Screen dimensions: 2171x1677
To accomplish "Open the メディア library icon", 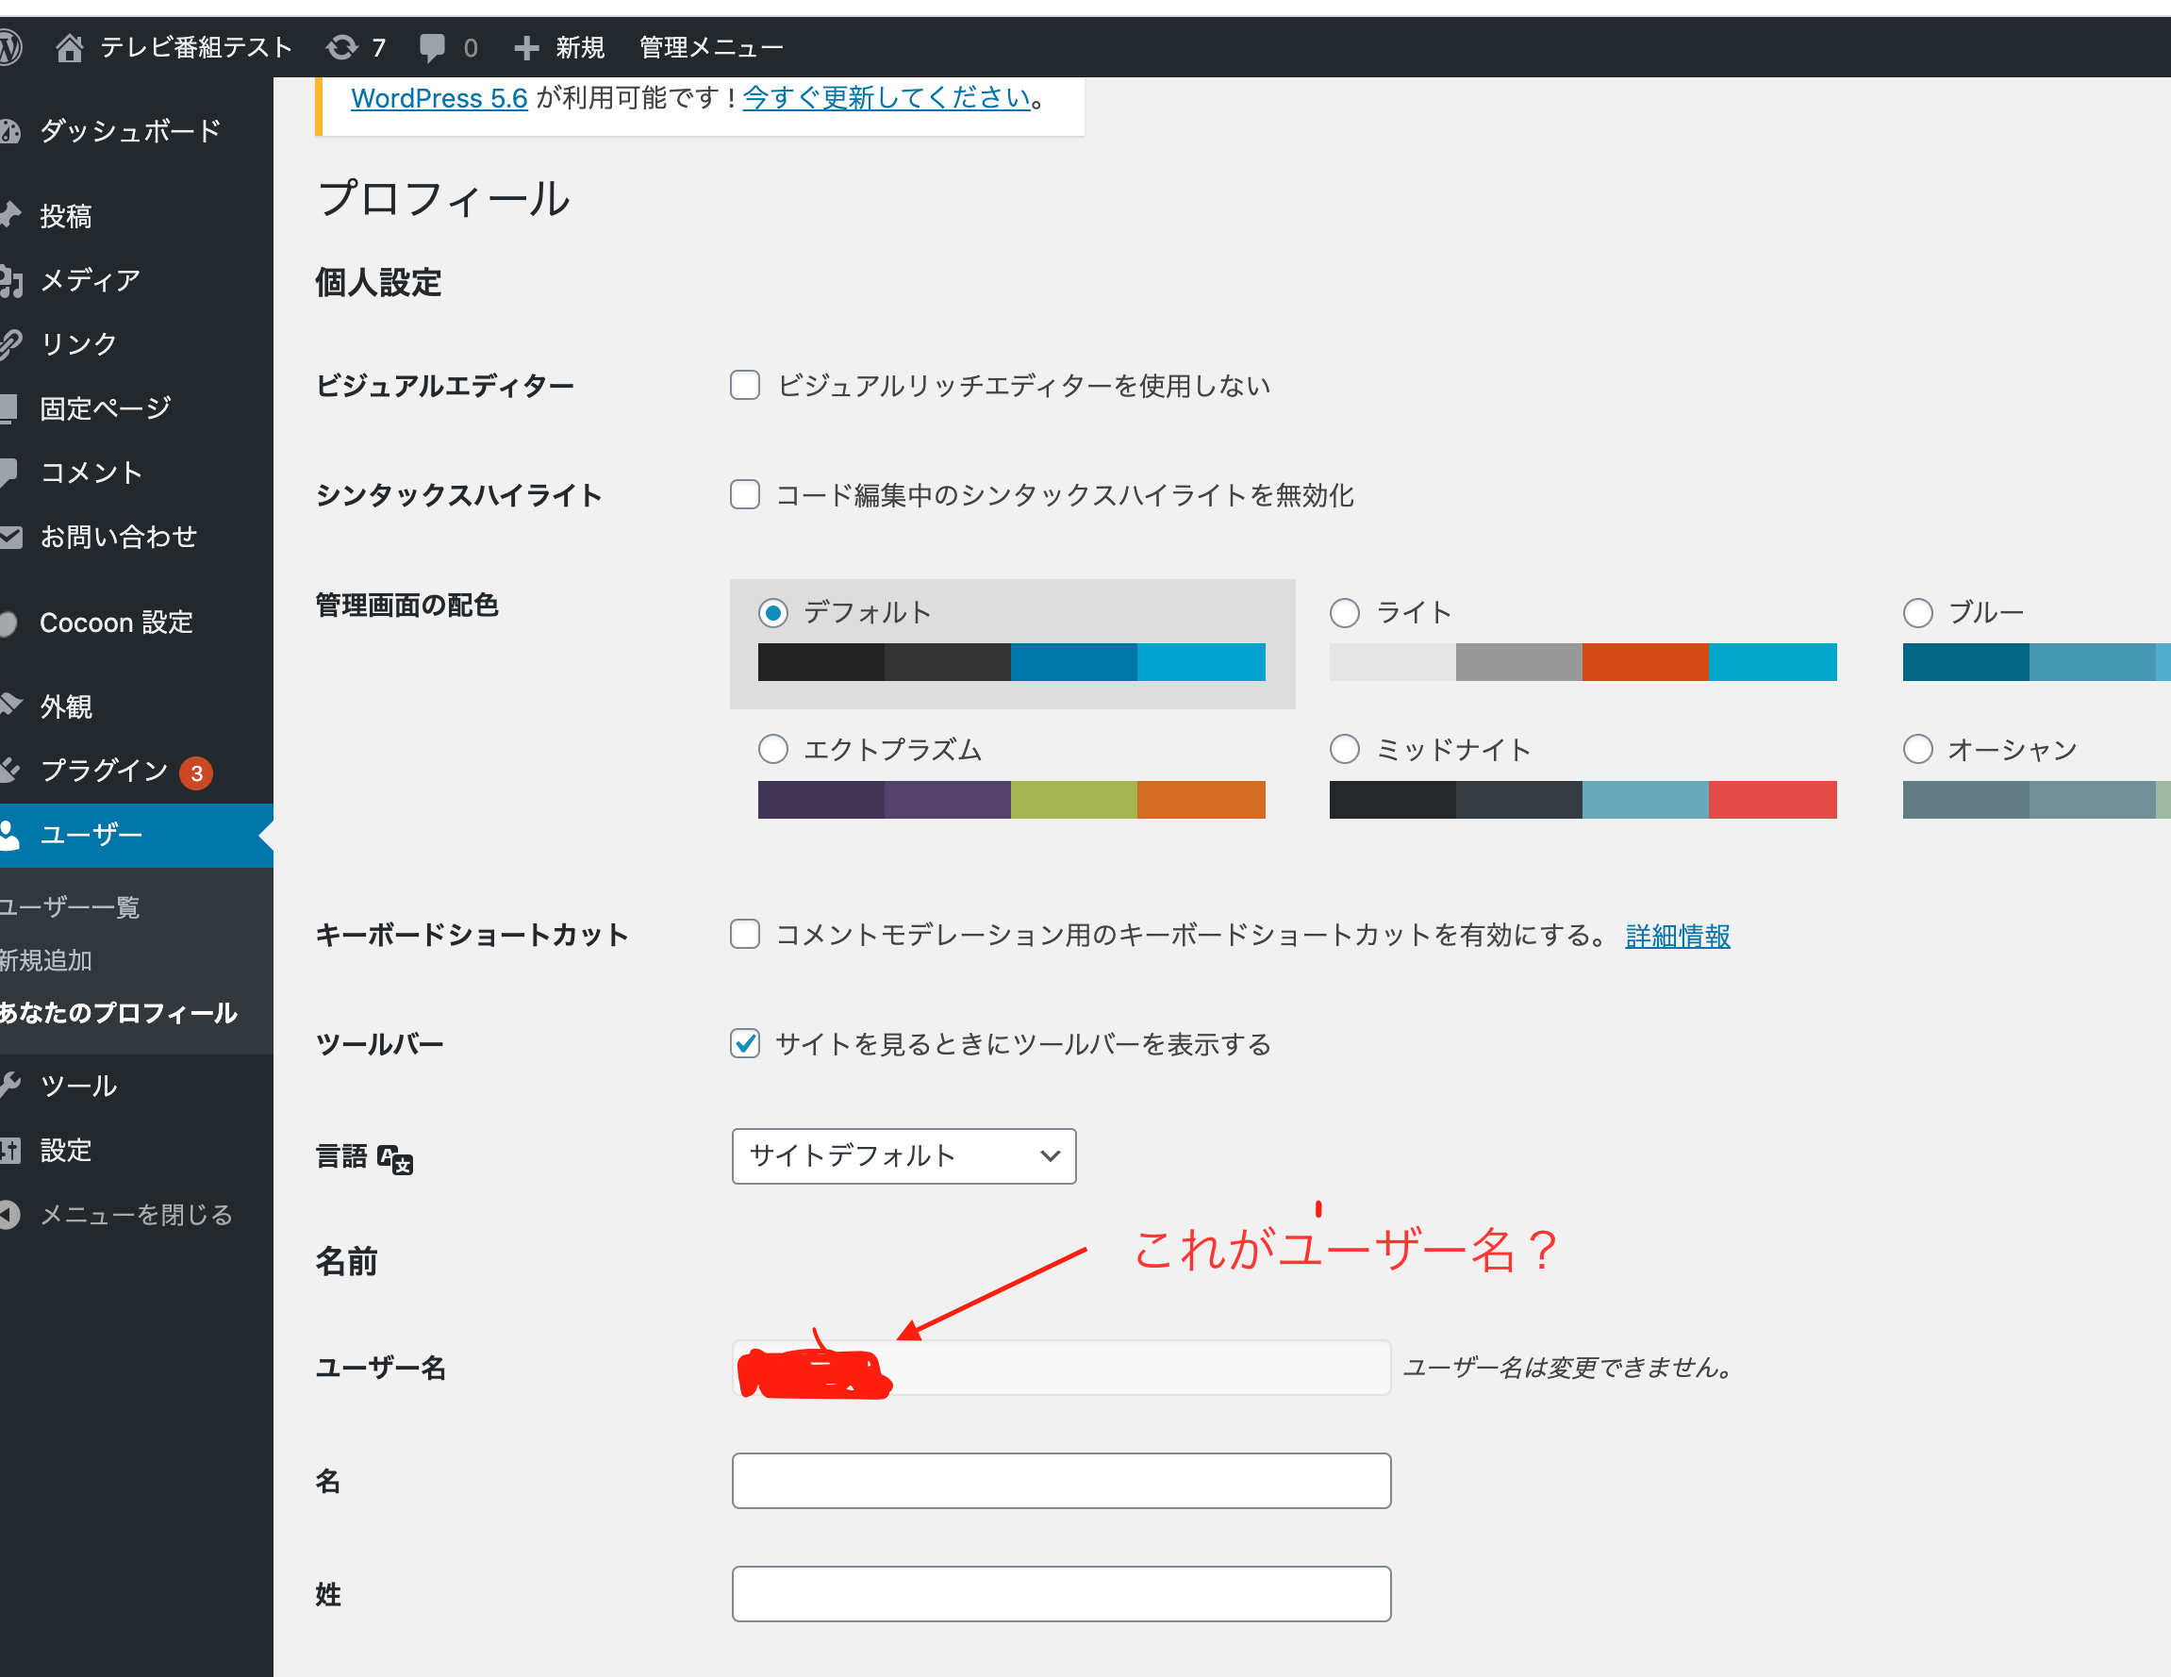I will [12, 279].
